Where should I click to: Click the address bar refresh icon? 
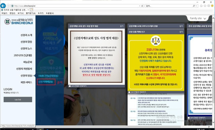(142, 6)
